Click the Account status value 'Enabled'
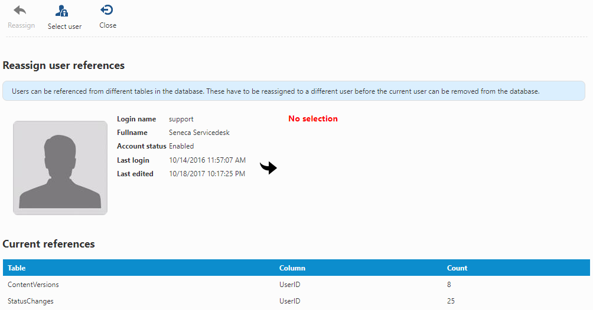 (x=181, y=146)
